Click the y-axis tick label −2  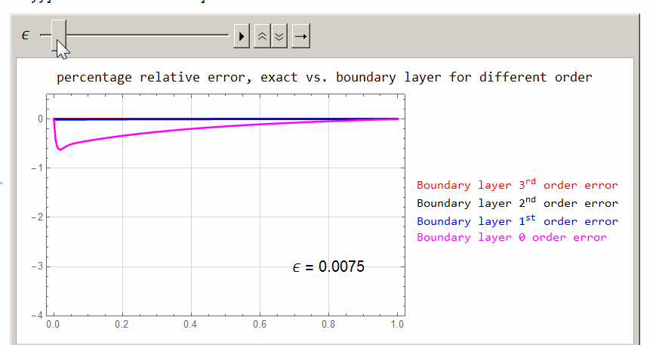[x=35, y=217]
